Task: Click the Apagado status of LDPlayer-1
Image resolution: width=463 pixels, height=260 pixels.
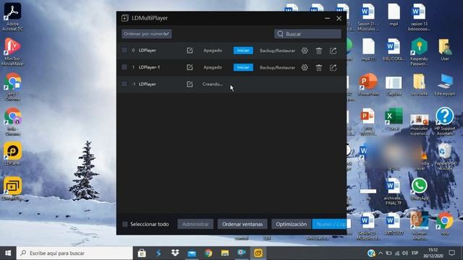Action: pos(213,67)
